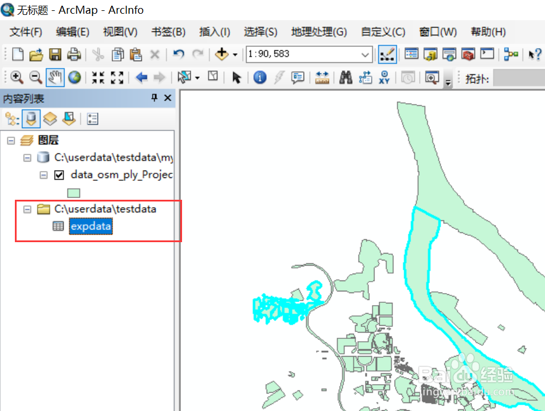Toggle the Editor Toolbar icon

coord(387,54)
